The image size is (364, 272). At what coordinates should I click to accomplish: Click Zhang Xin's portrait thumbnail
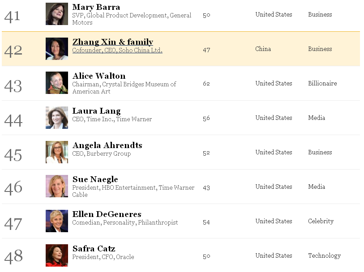(57, 49)
